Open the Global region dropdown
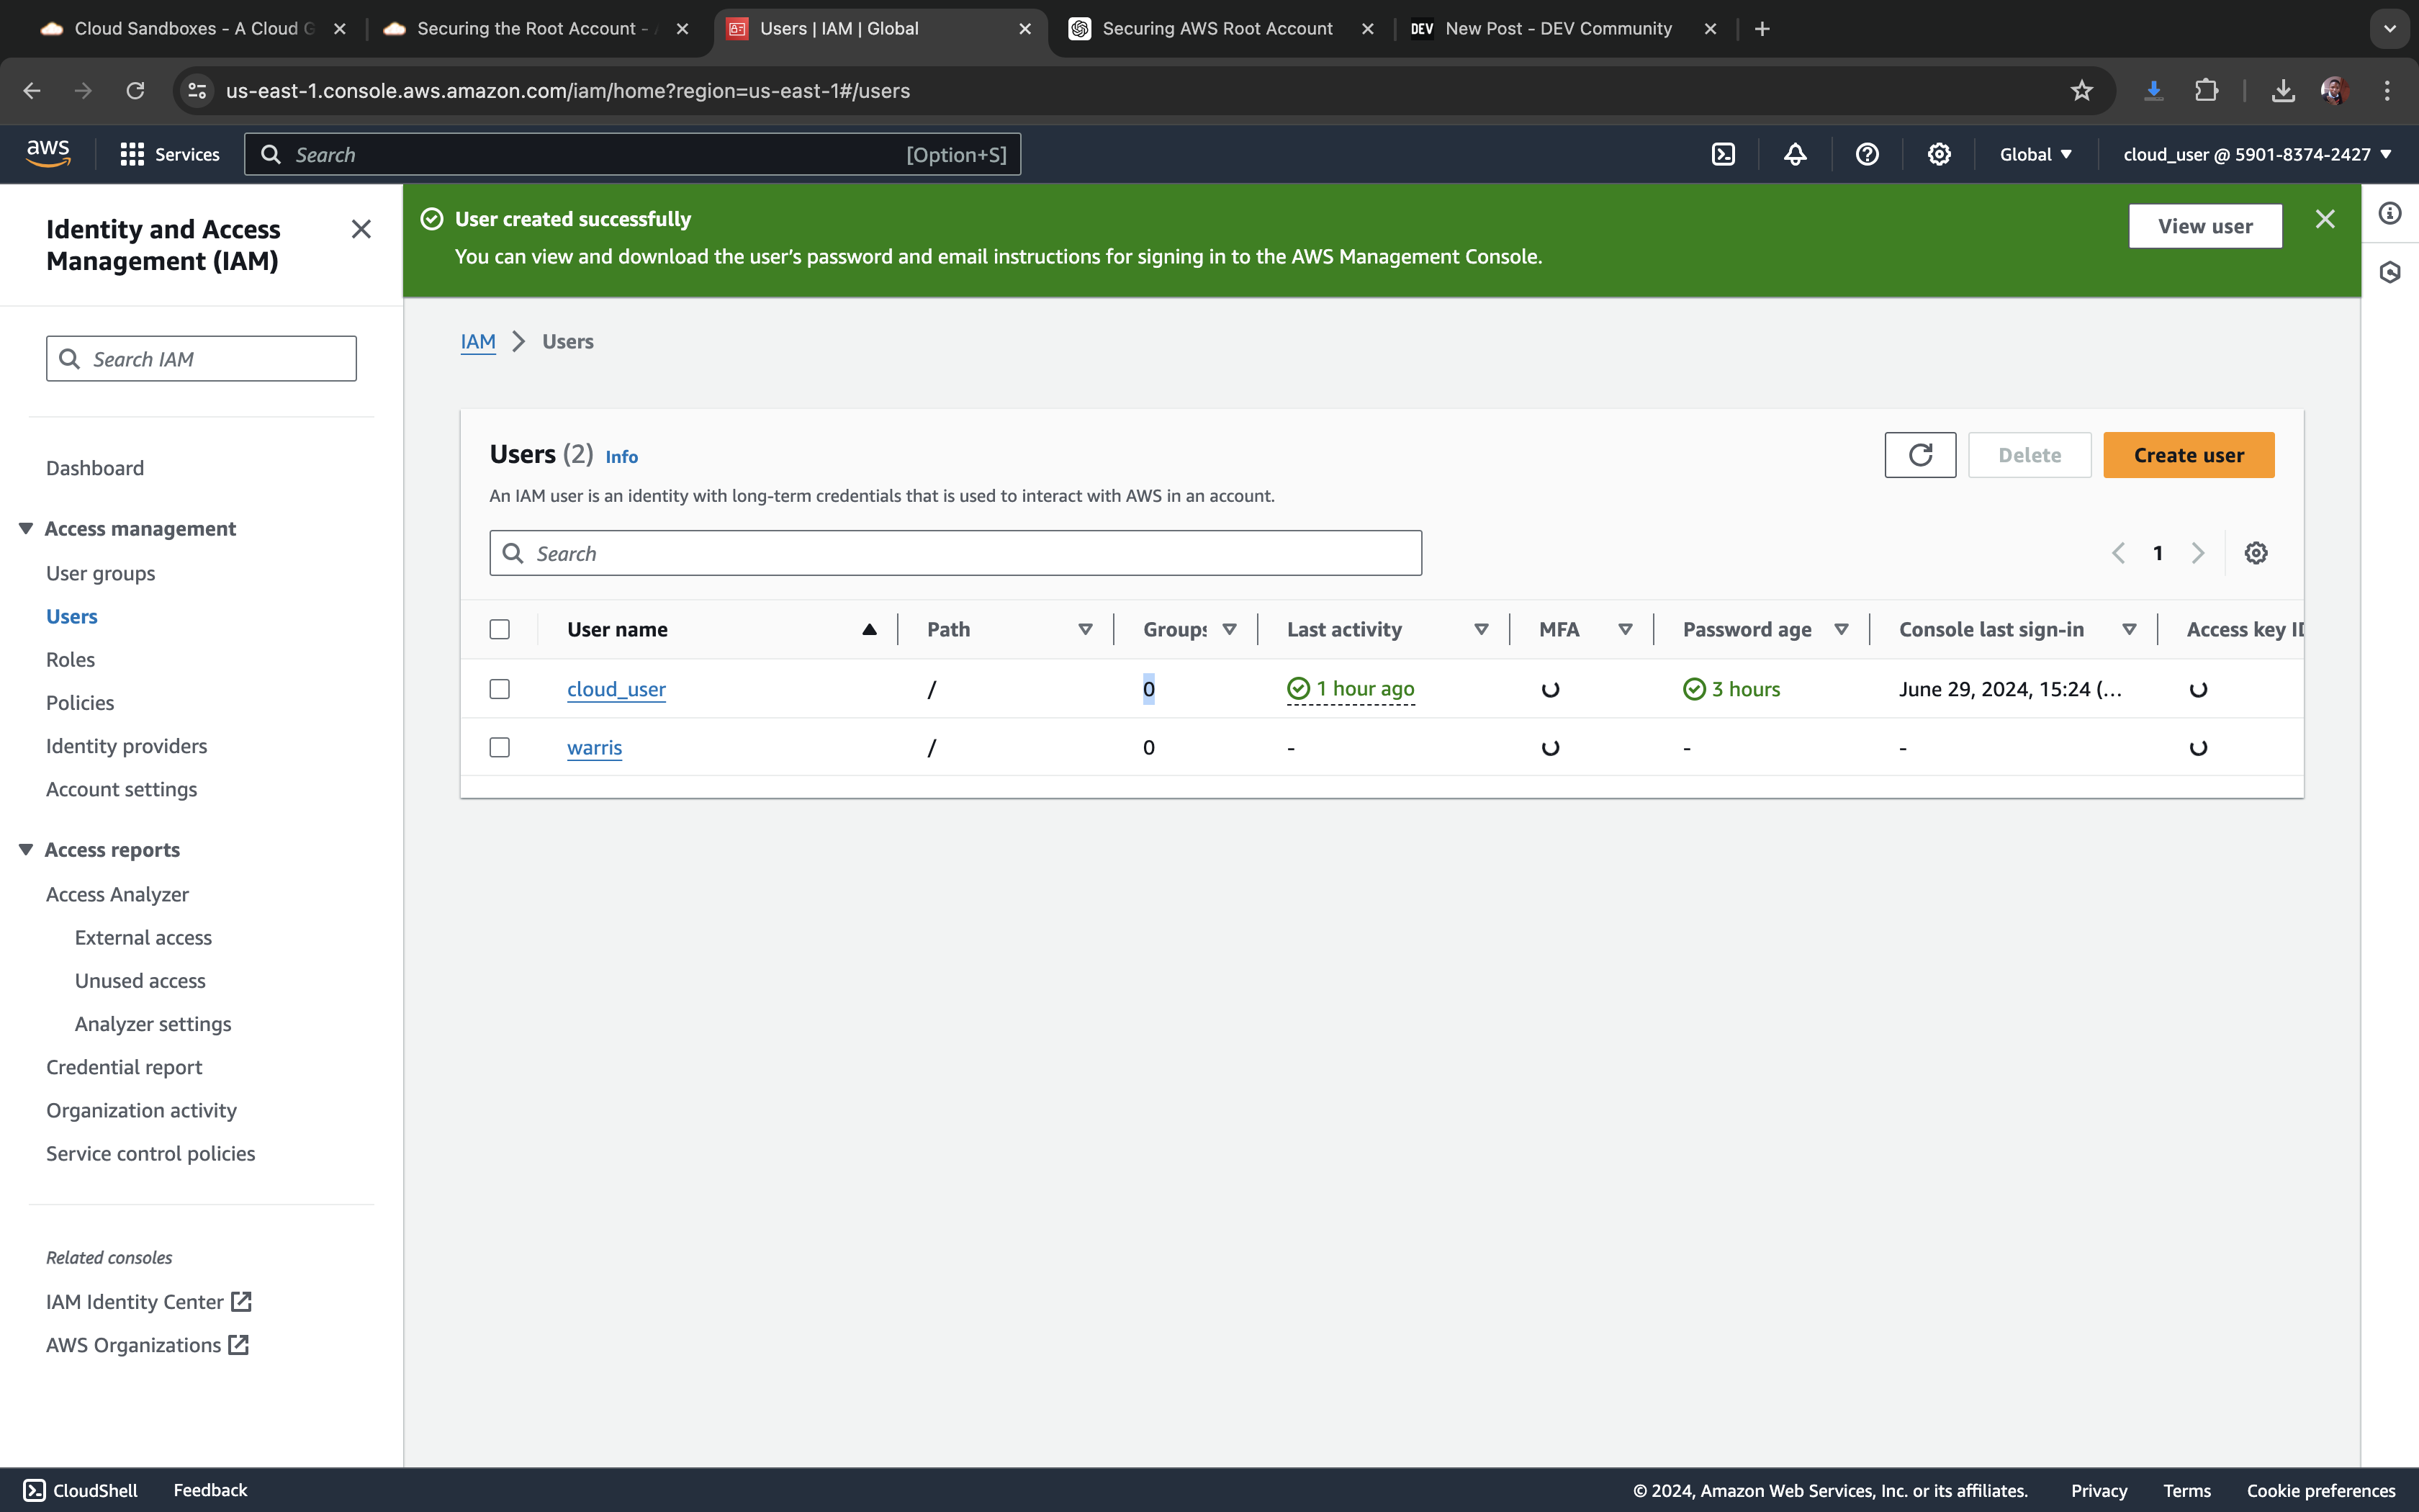The width and height of the screenshot is (2419, 1512). pos(2035,154)
